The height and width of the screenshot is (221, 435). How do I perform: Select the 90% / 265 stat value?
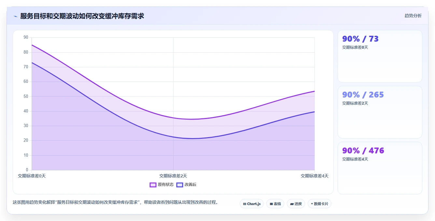pos(363,95)
